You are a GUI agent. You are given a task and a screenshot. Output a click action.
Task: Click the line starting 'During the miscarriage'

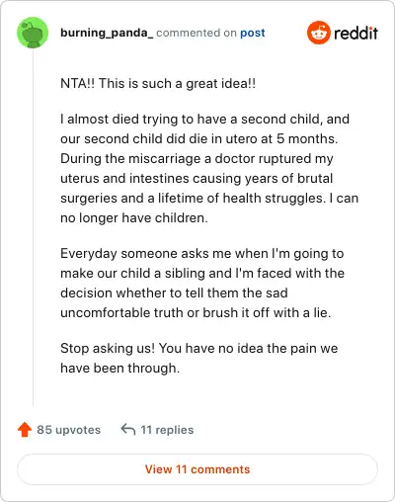click(197, 158)
